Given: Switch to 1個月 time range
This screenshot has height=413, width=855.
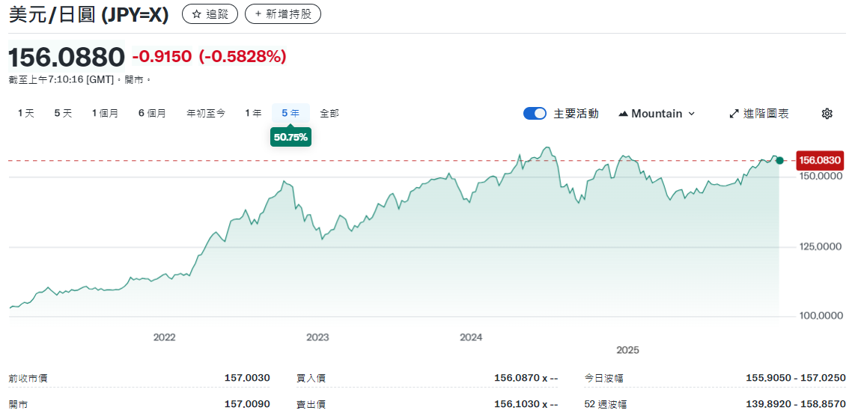Looking at the screenshot, I should (105, 114).
